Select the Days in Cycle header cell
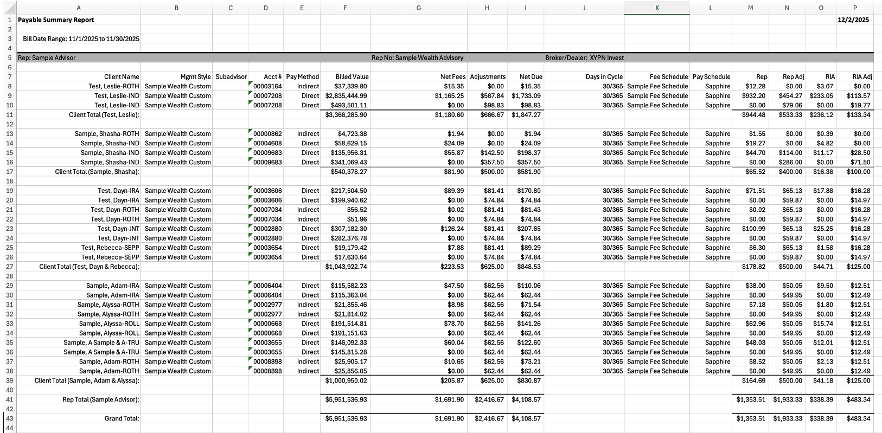The width and height of the screenshot is (882, 433). (x=604, y=77)
